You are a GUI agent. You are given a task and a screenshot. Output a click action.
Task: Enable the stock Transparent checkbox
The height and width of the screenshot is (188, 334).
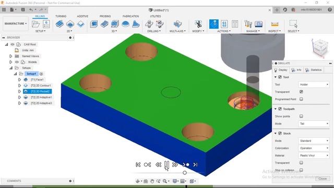pyautogui.click(x=301, y=162)
